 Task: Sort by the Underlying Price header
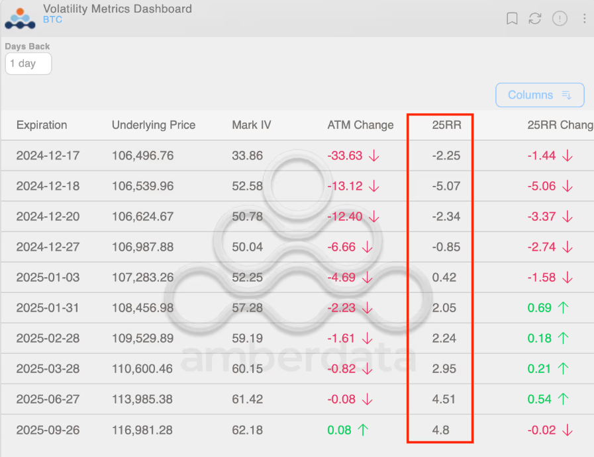tap(154, 125)
